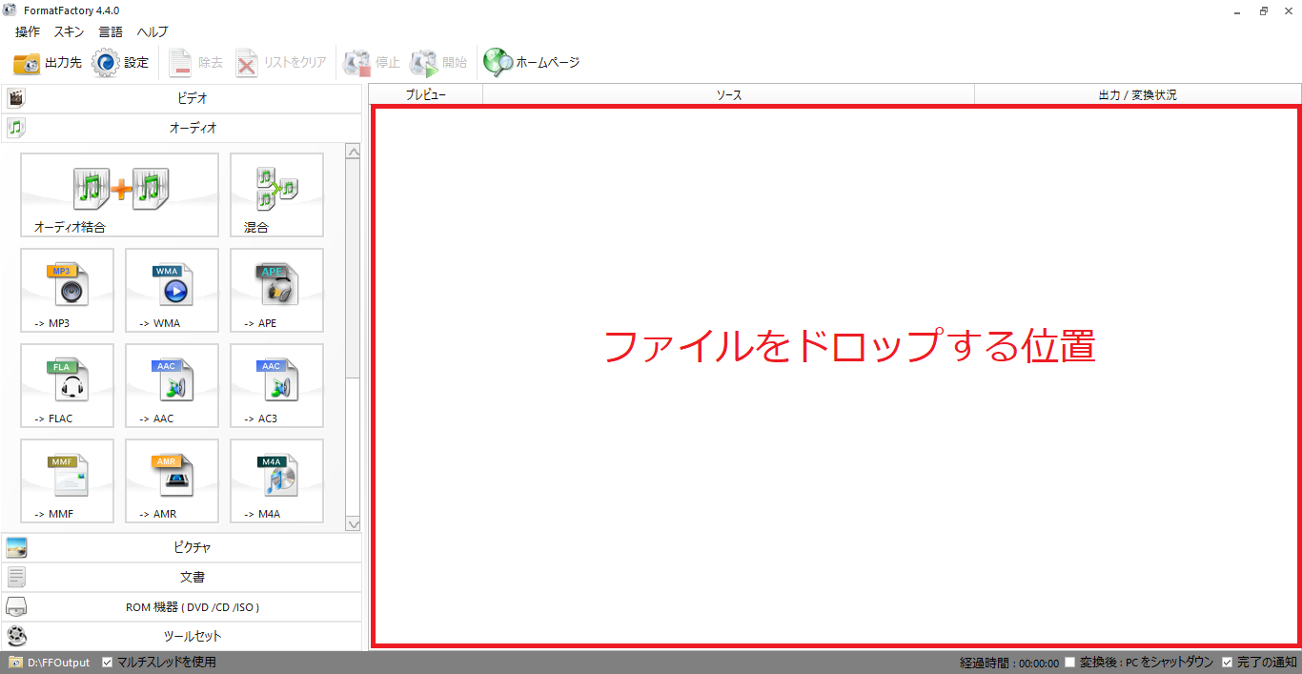
Task: Toggle the 完了の通知 checkbox
Action: click(1228, 663)
